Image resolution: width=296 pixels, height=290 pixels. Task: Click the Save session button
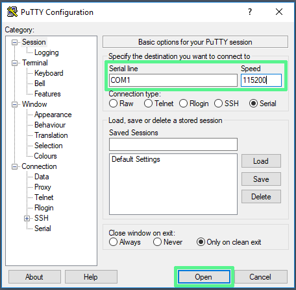coord(261,179)
